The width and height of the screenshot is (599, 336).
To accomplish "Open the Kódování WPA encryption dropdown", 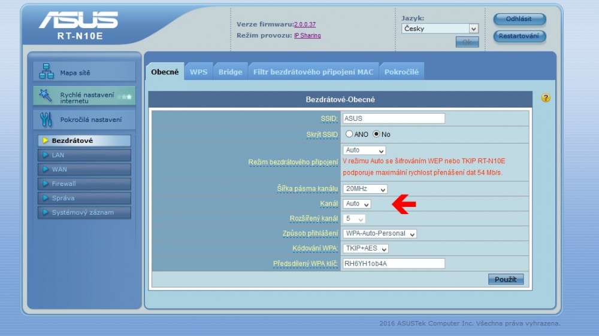I will click(x=365, y=248).
